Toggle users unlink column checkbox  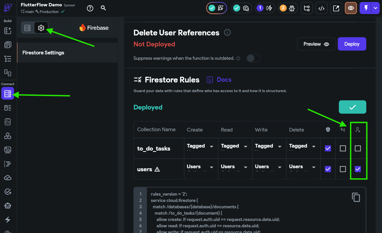click(343, 169)
